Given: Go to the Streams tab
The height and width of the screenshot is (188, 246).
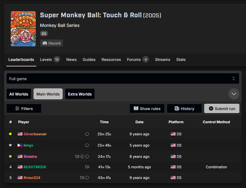Looking at the screenshot, I should pyautogui.click(x=162, y=60).
